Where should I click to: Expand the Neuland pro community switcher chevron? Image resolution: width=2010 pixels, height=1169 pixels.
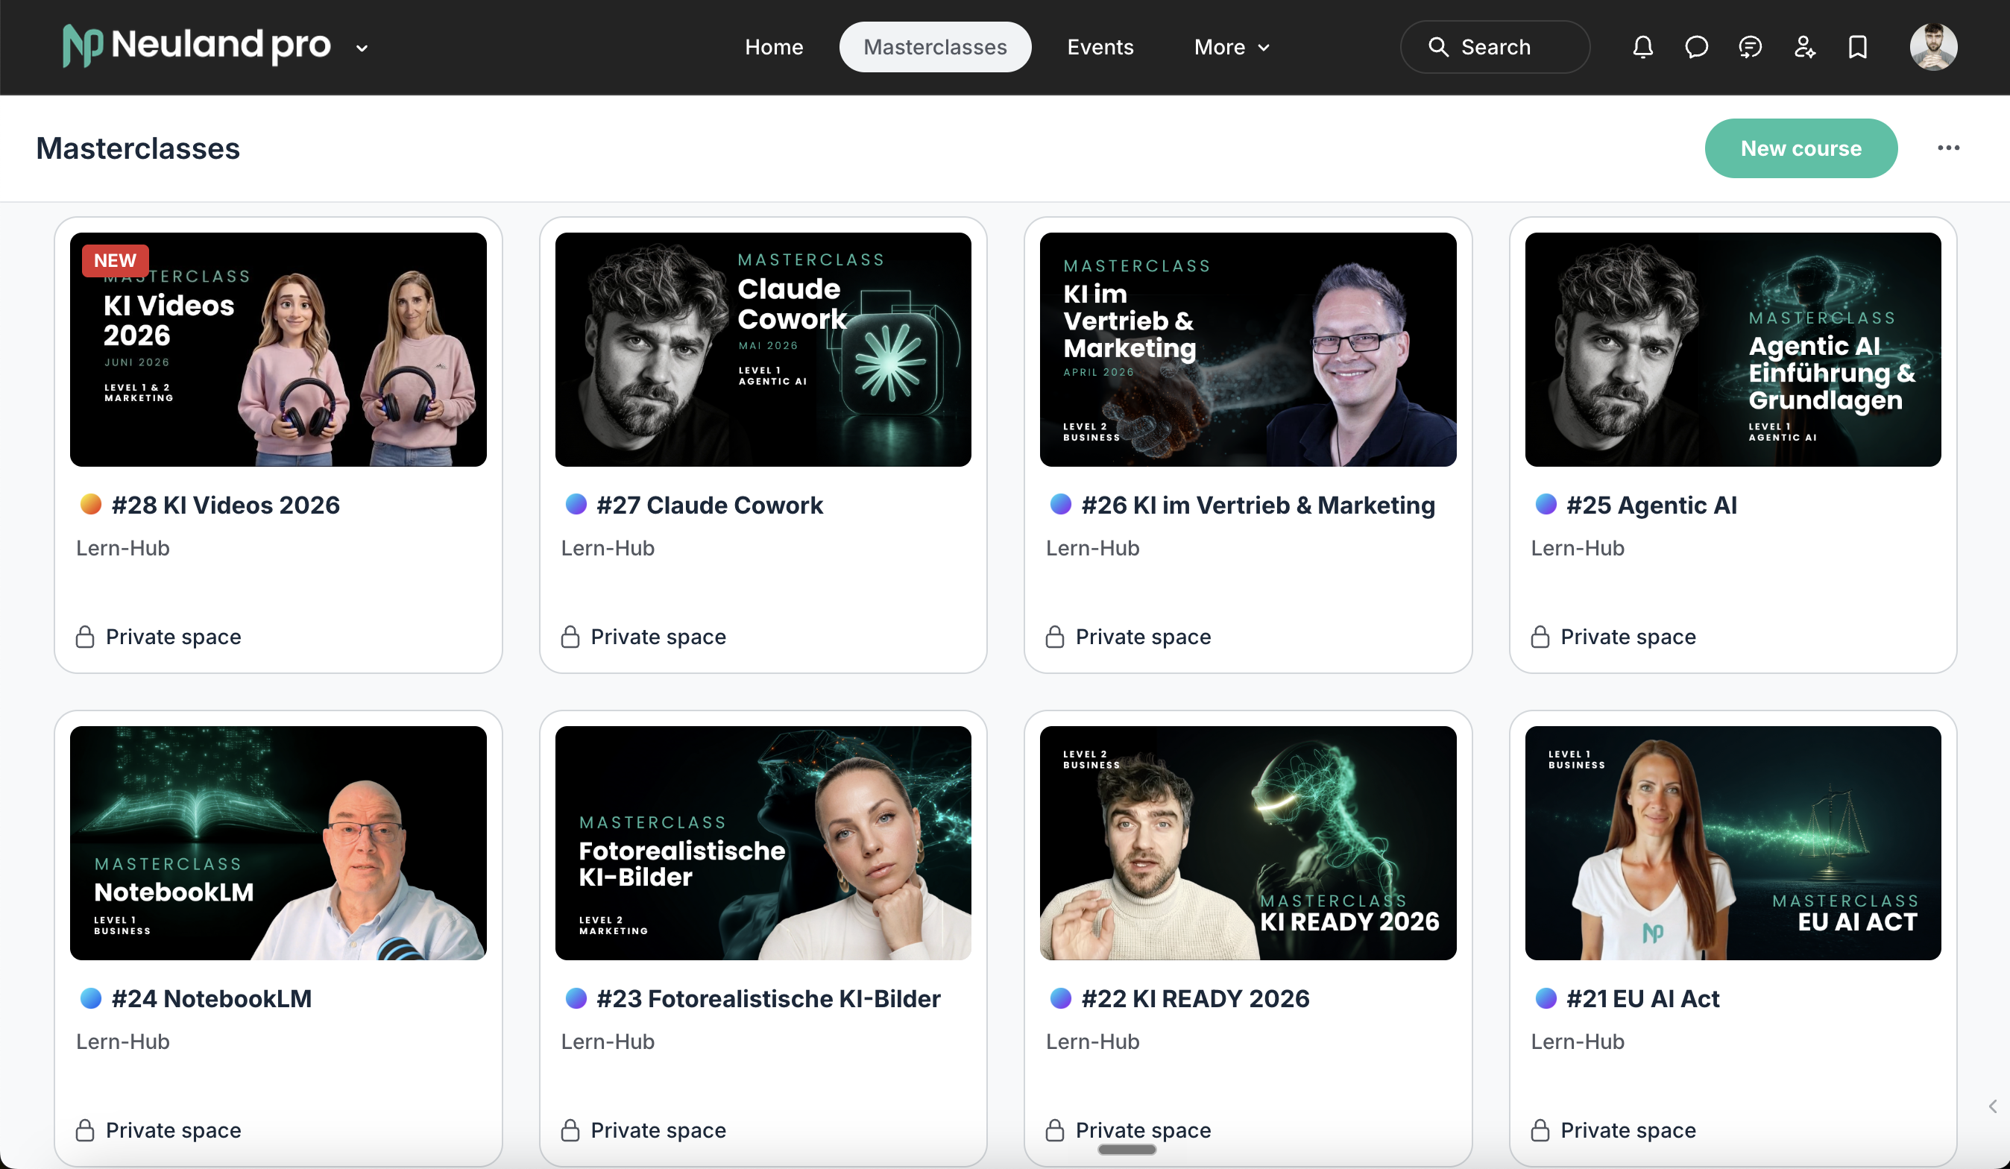click(x=362, y=48)
